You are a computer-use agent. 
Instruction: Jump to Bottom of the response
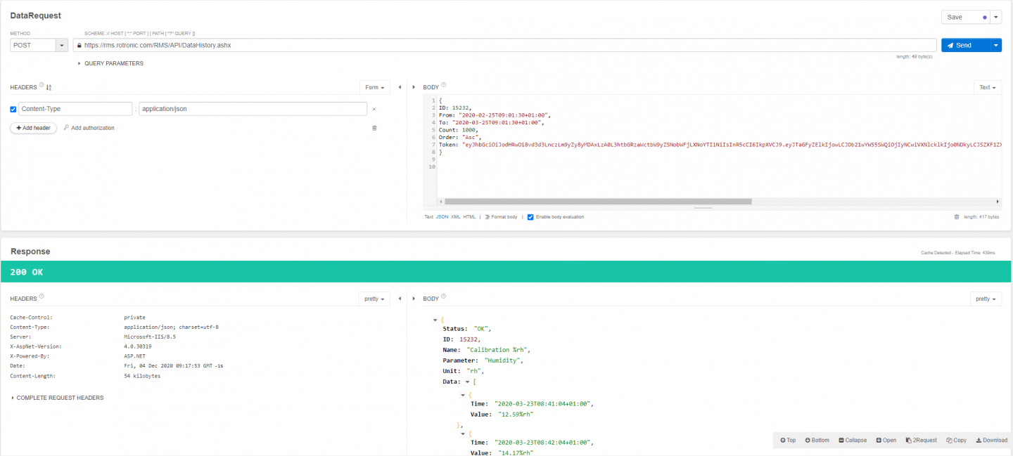coord(817,440)
